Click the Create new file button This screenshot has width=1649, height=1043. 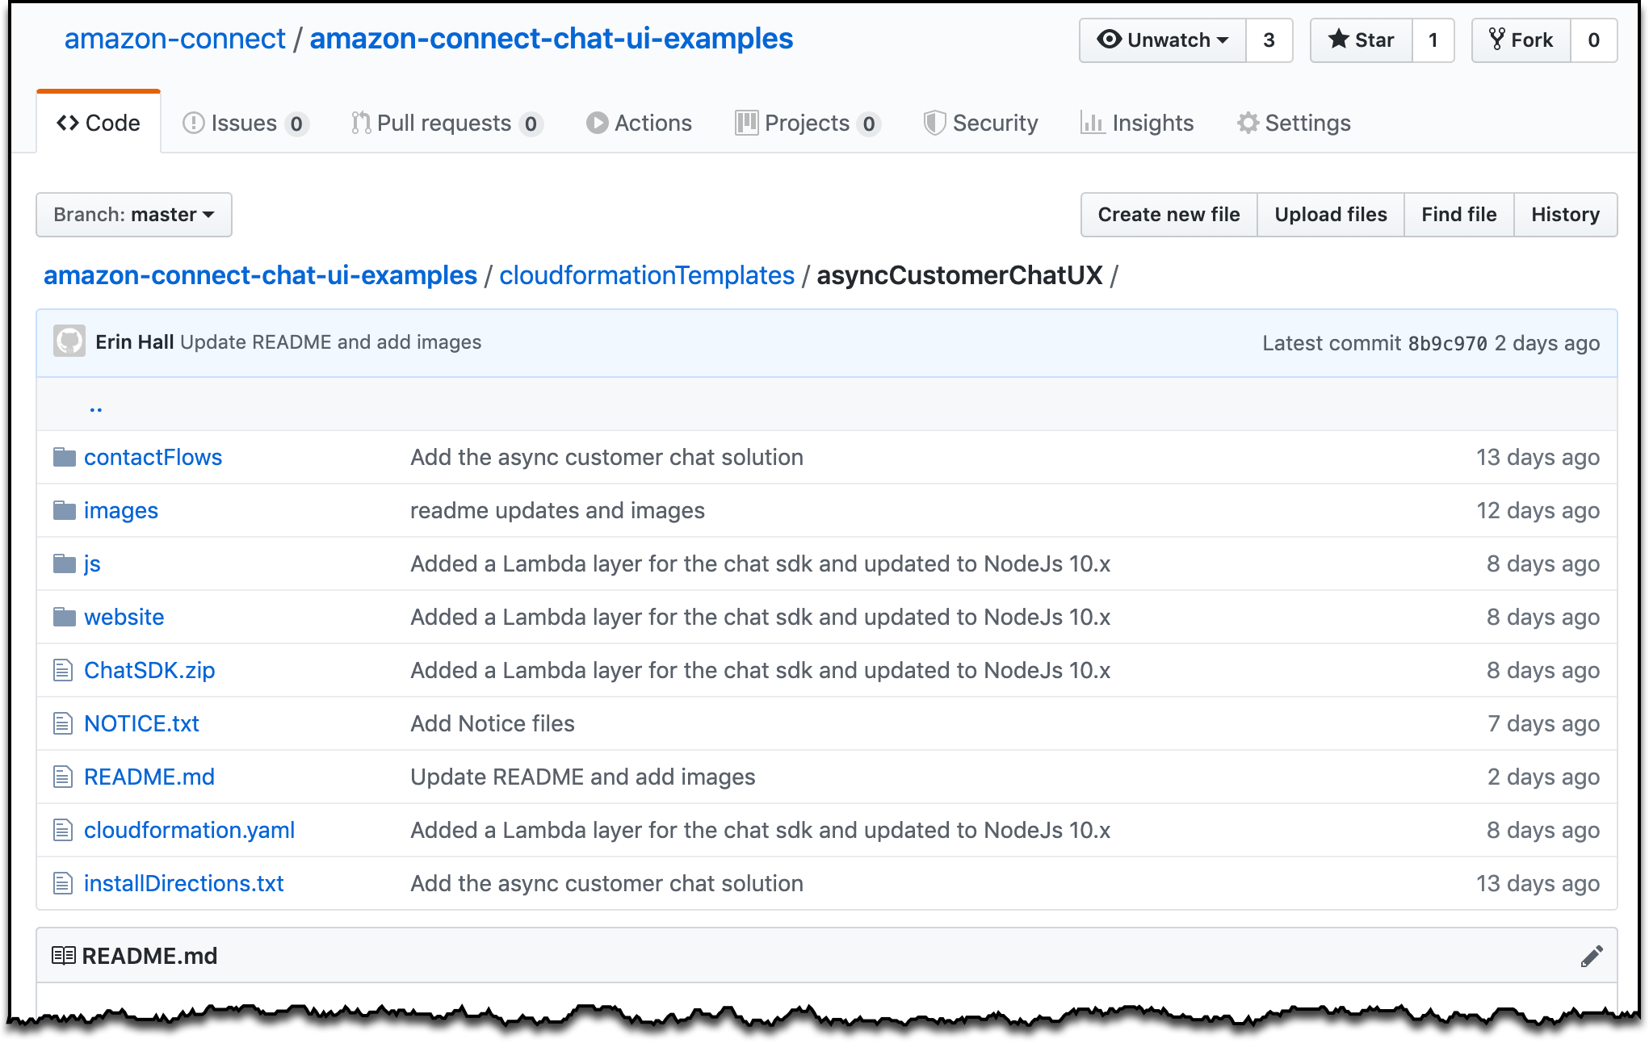[x=1169, y=215]
